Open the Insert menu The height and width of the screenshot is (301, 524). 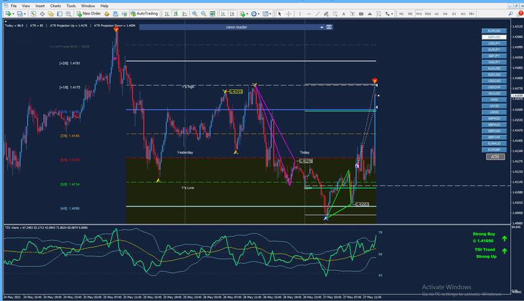pos(40,6)
